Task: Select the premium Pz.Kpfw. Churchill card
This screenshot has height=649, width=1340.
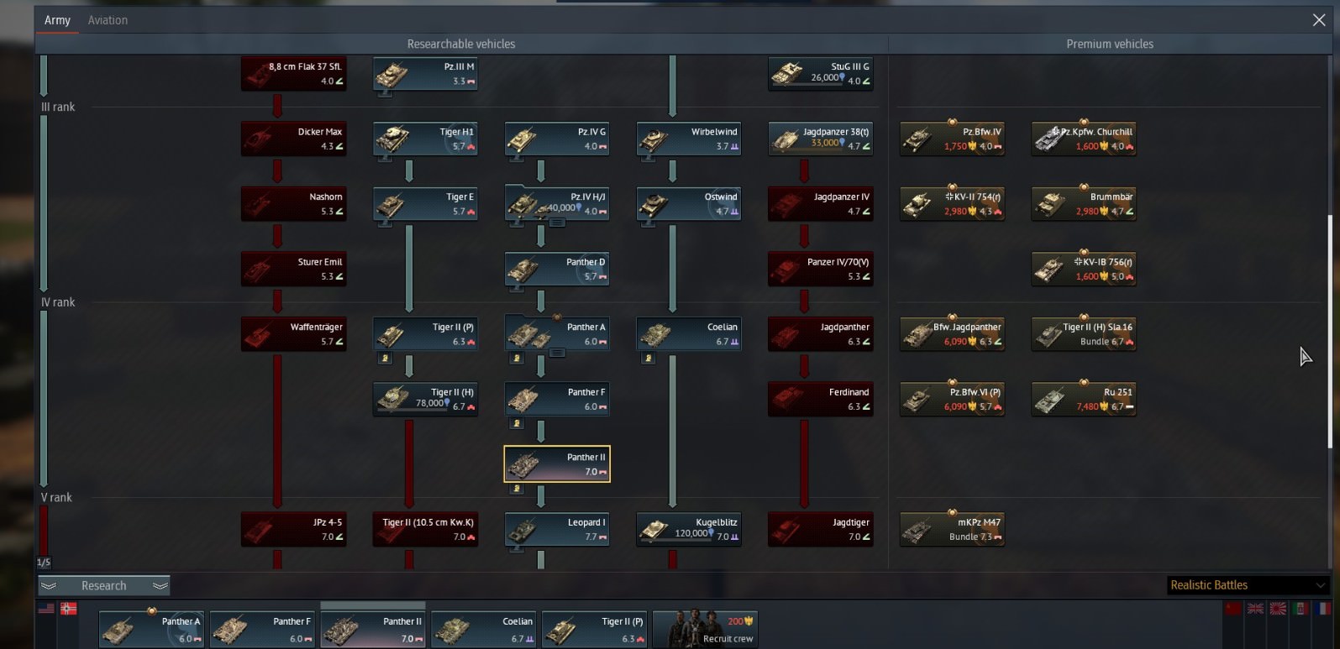Action: 1084,139
